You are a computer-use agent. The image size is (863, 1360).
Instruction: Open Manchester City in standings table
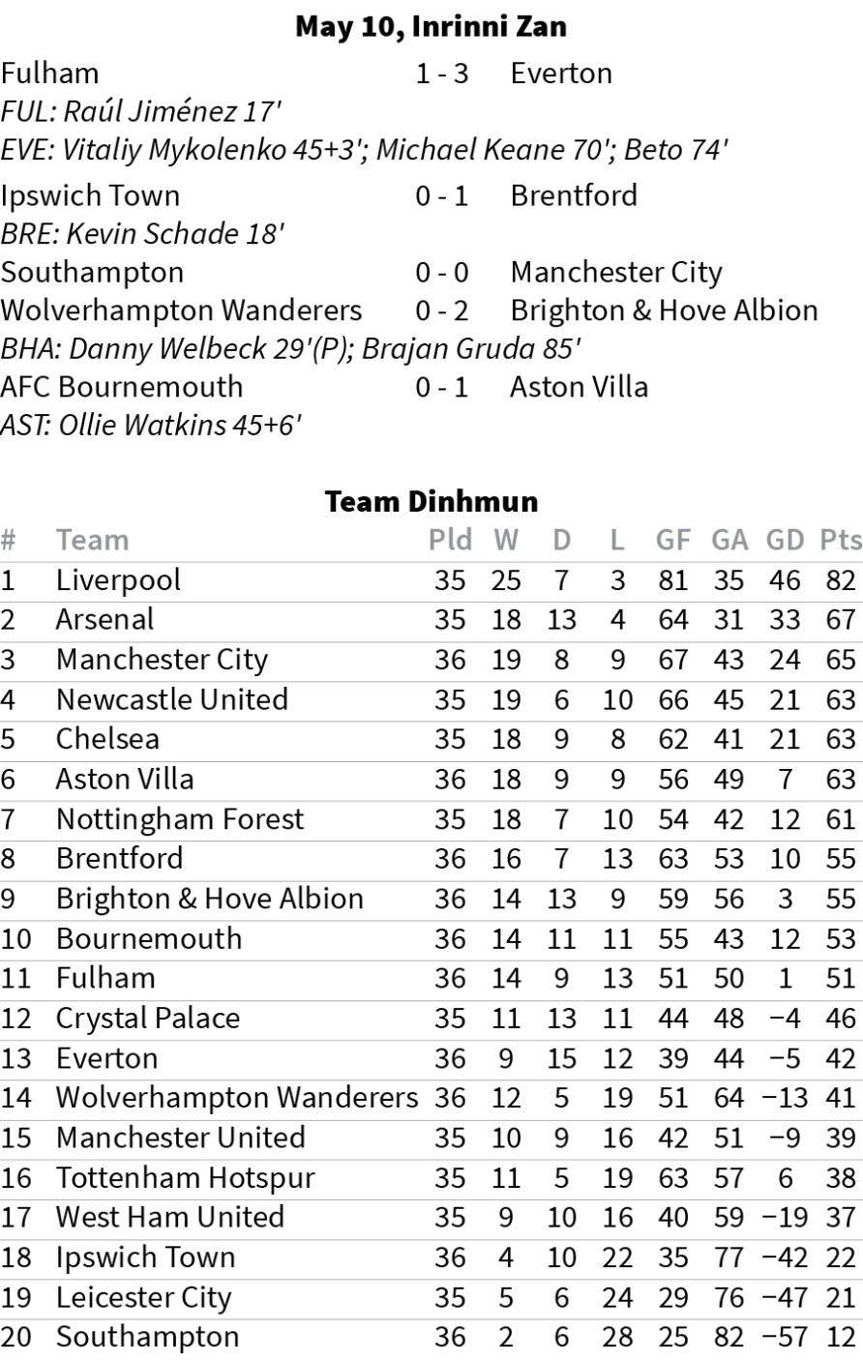tap(162, 660)
